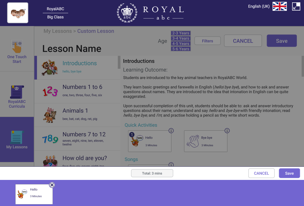The image size is (304, 206).
Task: Remove Hello from the lesson tray
Action: 52,185
